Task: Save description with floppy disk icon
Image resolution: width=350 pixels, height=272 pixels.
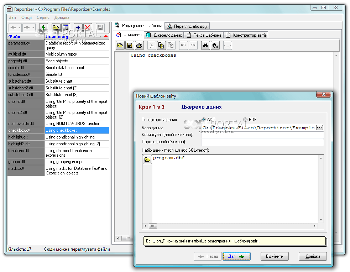Action: pos(130,46)
